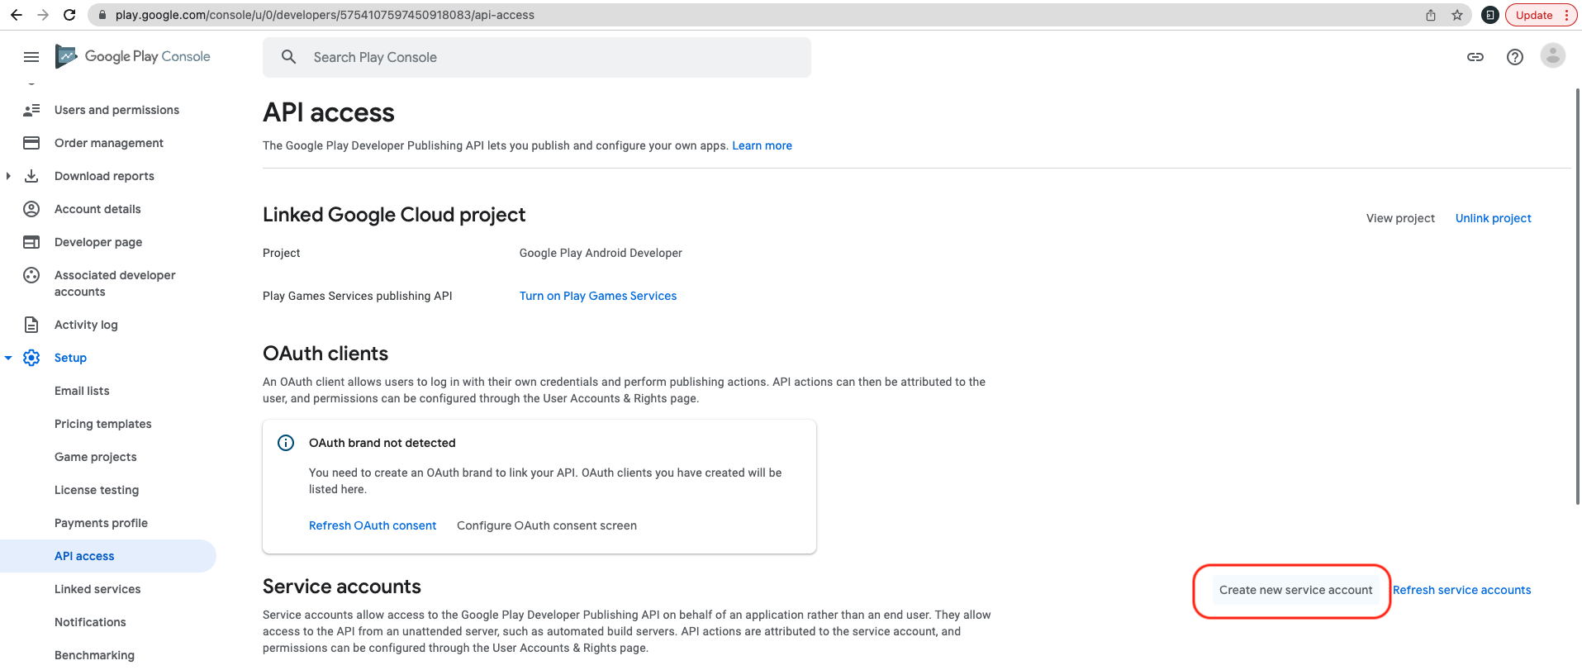Click the Setup gear icon

[31, 358]
